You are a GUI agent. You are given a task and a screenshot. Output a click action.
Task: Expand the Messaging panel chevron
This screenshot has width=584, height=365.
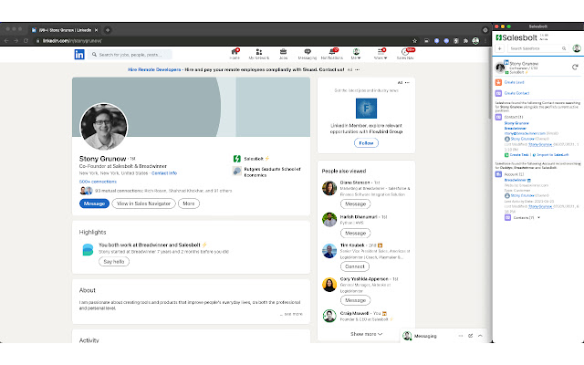[x=480, y=336]
